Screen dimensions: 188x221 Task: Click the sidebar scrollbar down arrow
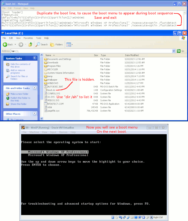point(41,119)
